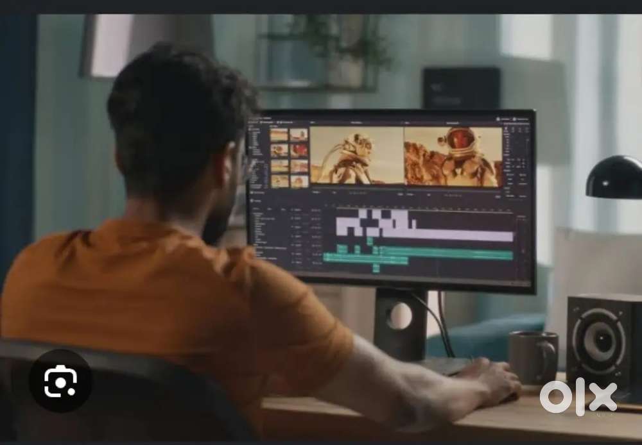Select the top-right clip thumbnail in media bin
642x445 pixels.
point(299,135)
